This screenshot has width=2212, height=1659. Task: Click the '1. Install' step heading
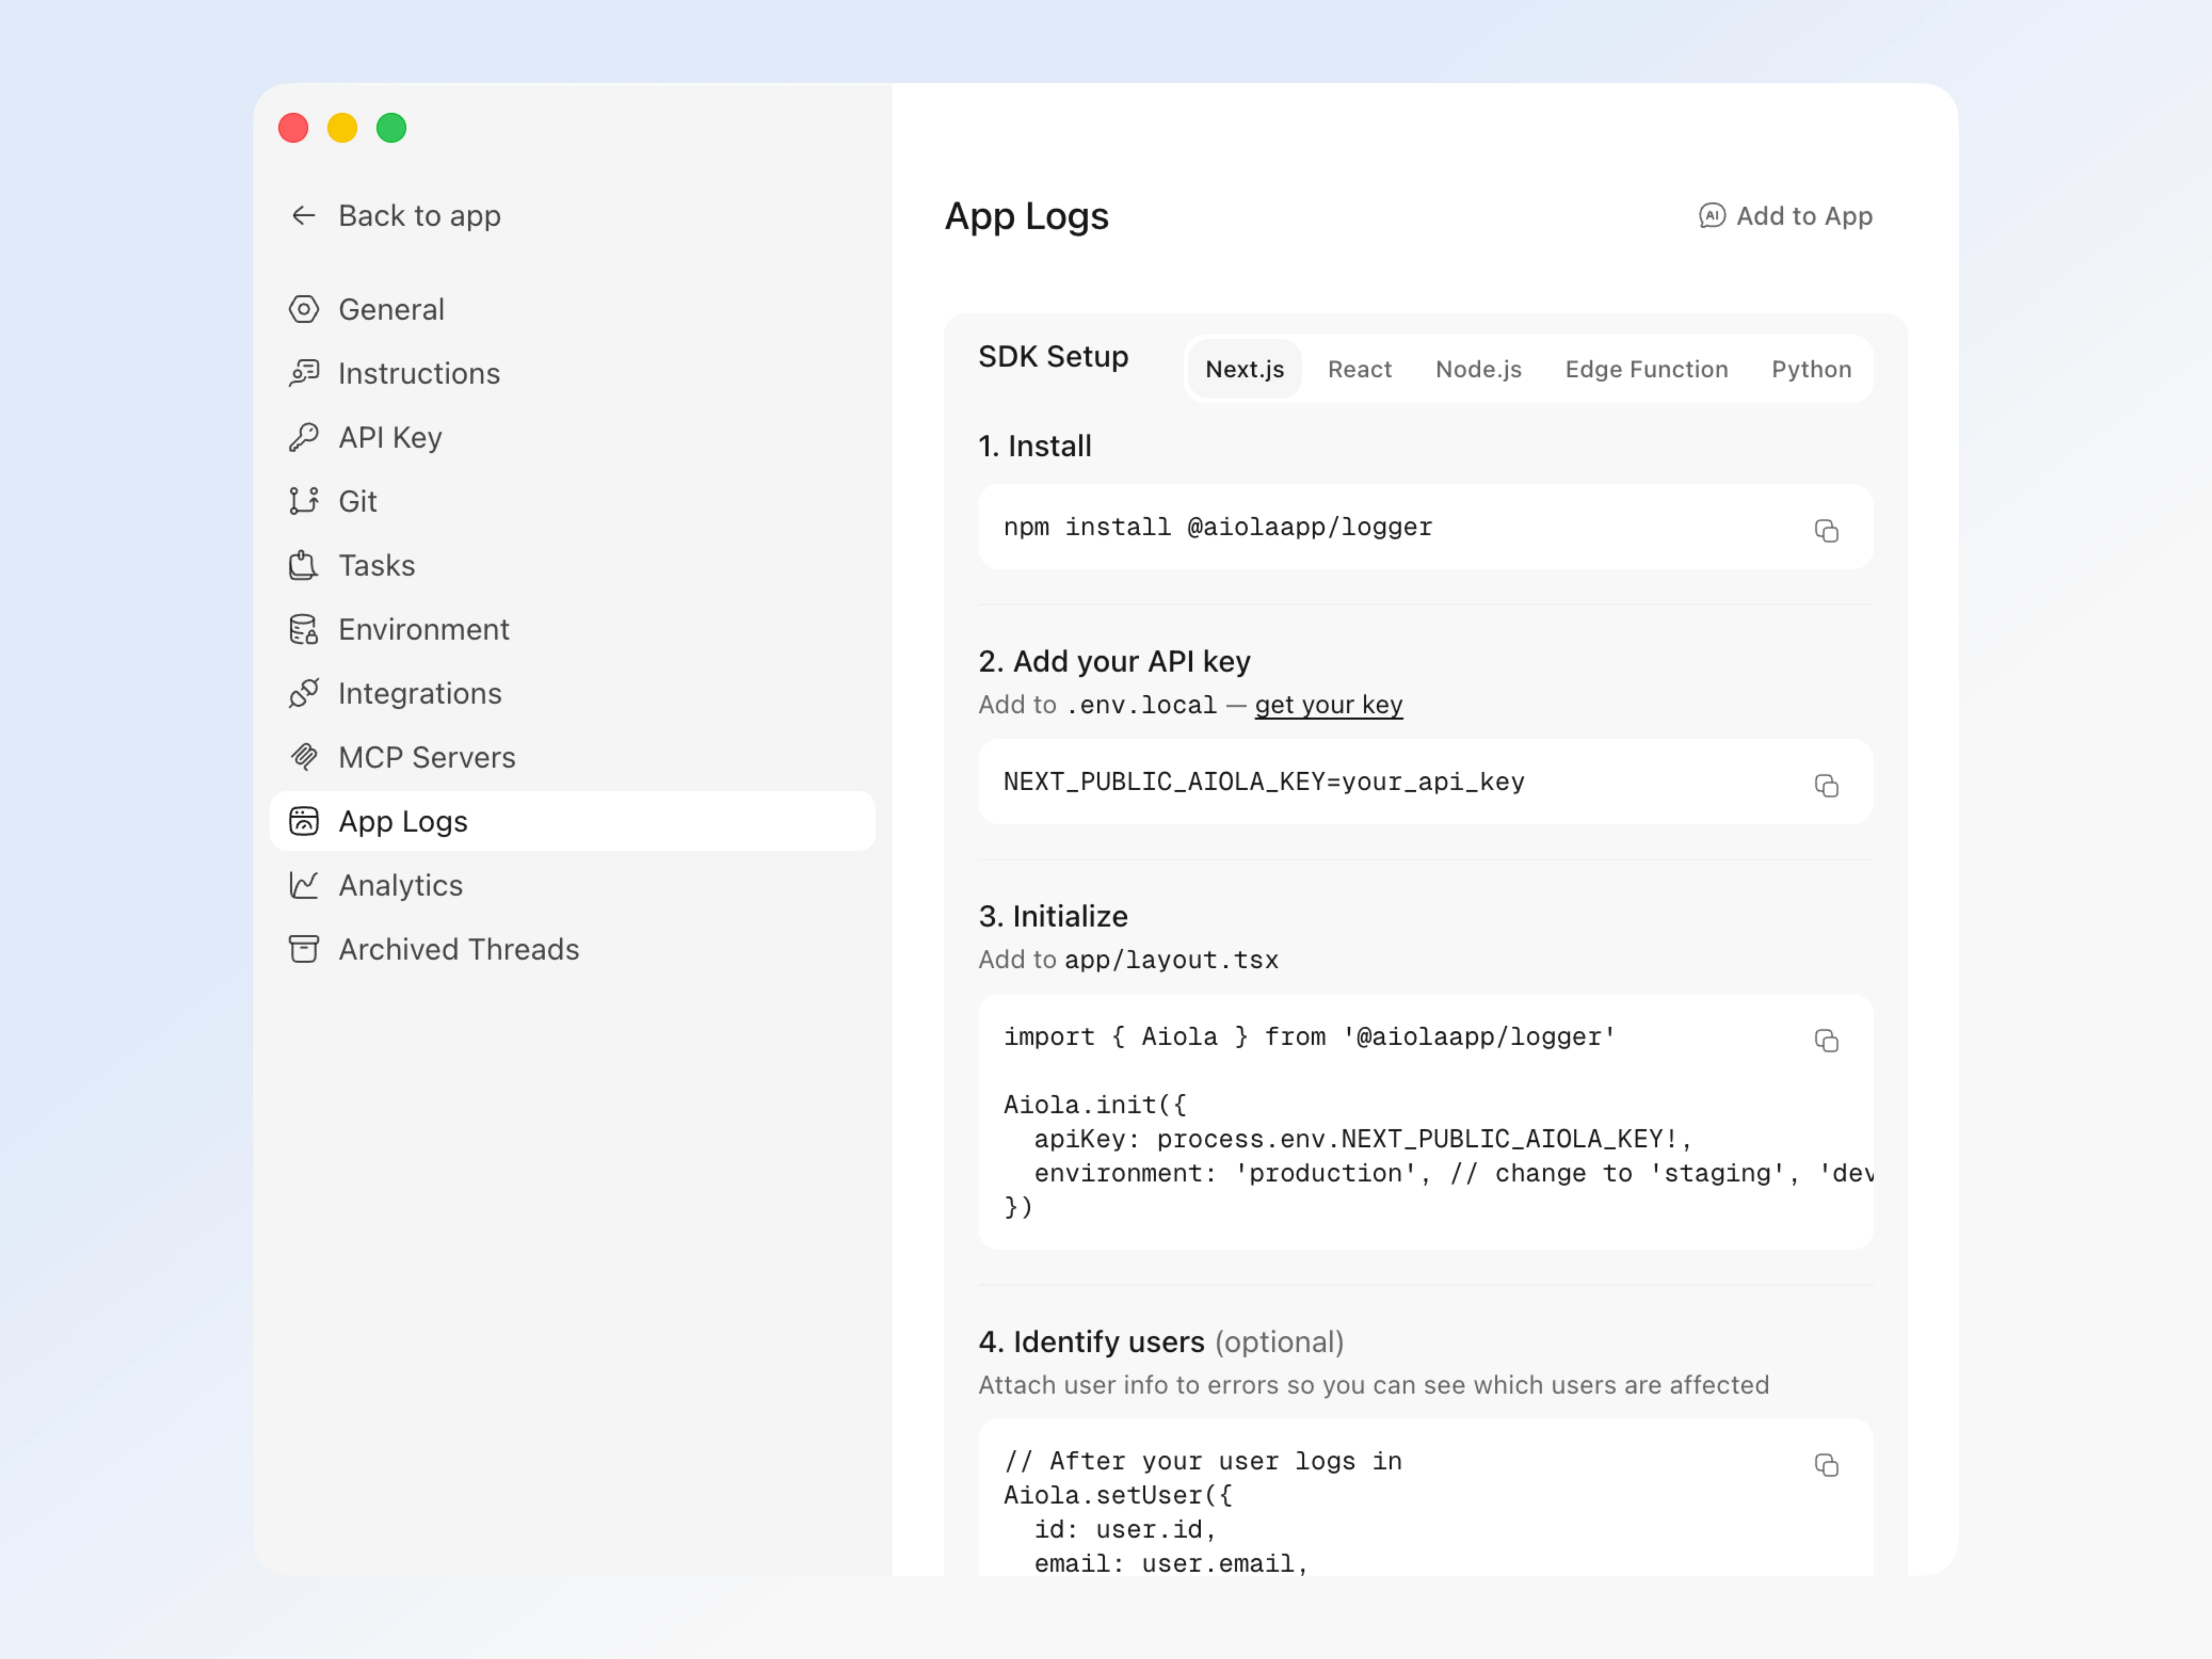pos(1035,446)
